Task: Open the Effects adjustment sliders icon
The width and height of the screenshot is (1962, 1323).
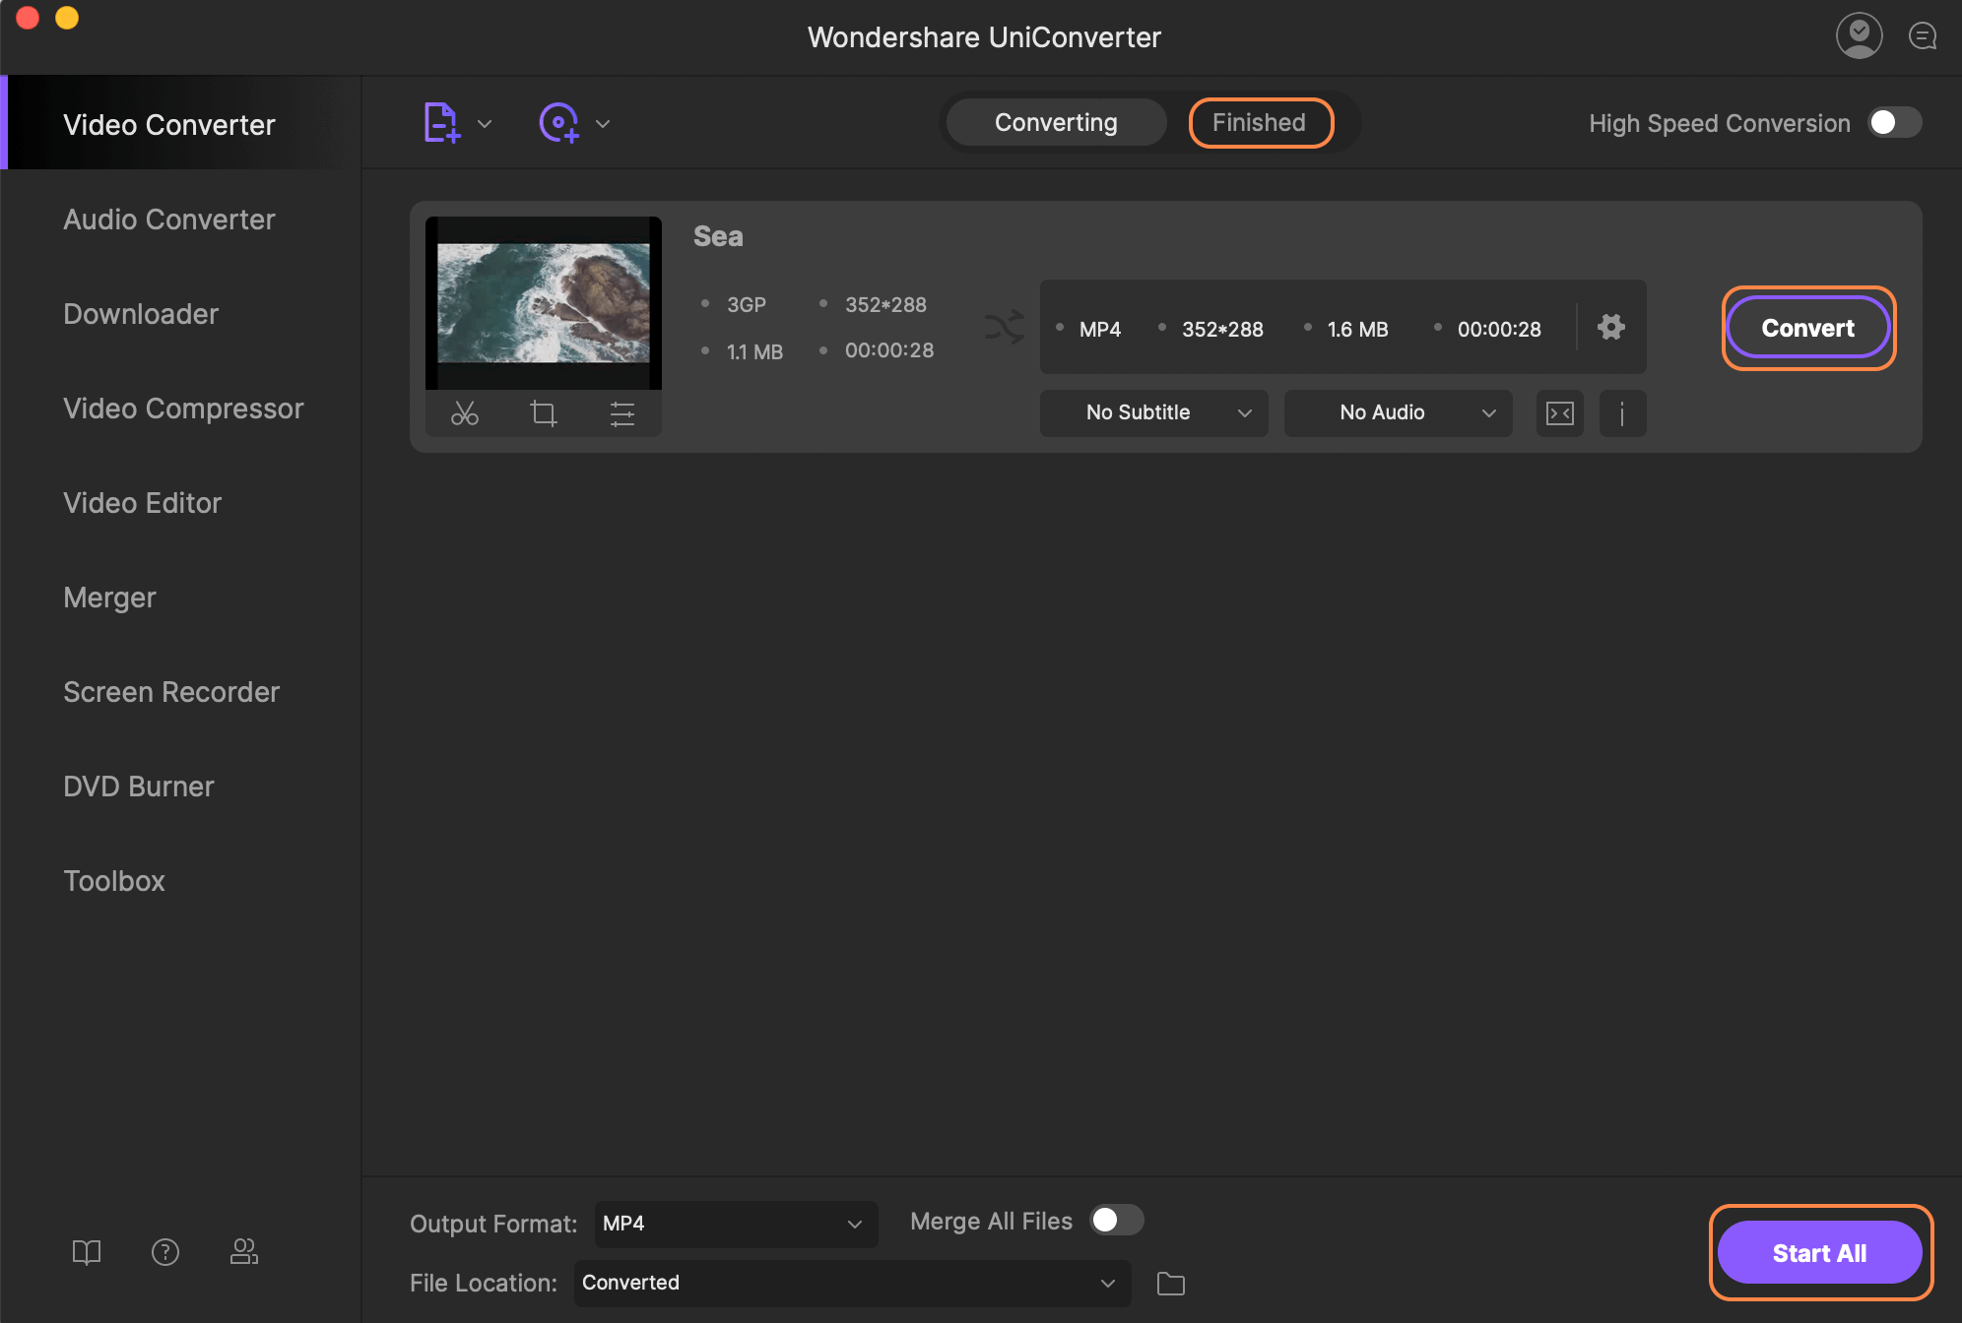Action: 621,413
